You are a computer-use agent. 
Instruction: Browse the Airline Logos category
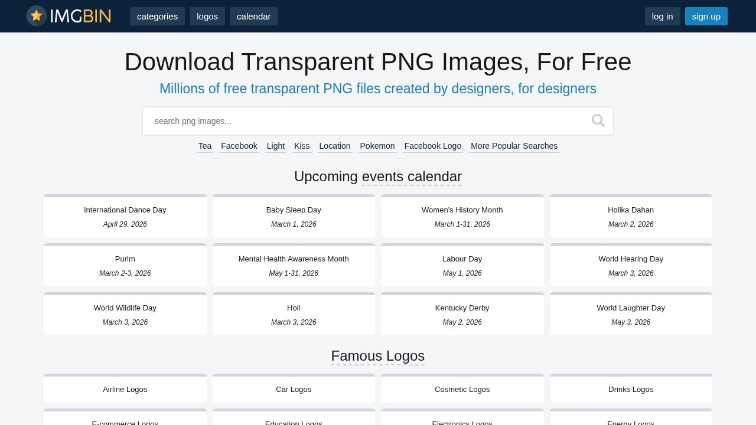(x=125, y=389)
